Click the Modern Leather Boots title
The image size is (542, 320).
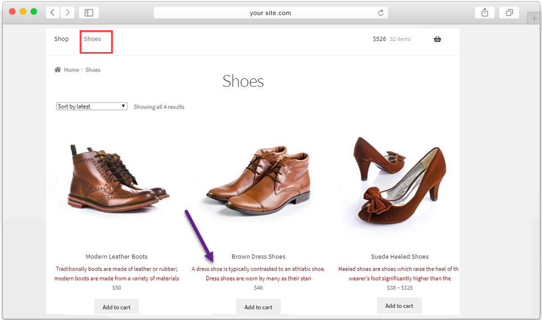117,257
